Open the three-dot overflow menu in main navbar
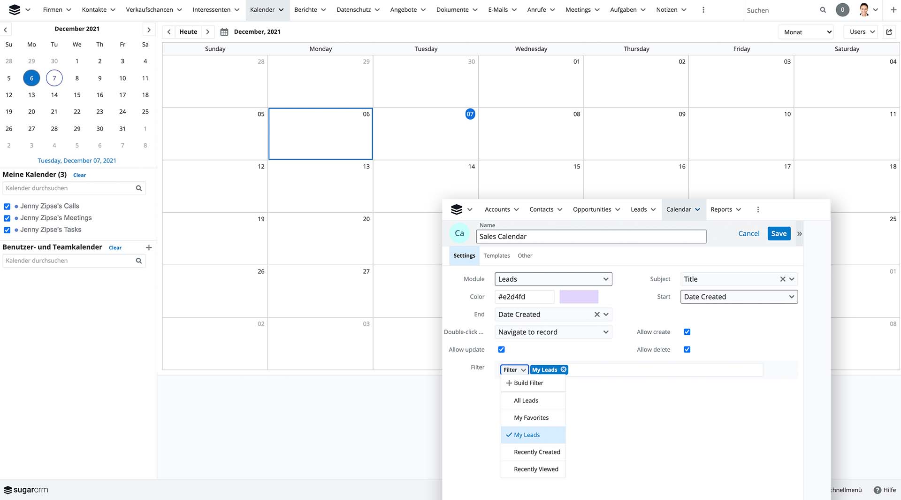This screenshot has height=500, width=901. (703, 10)
